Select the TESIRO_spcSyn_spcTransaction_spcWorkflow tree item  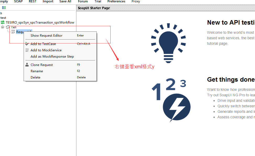40,23
